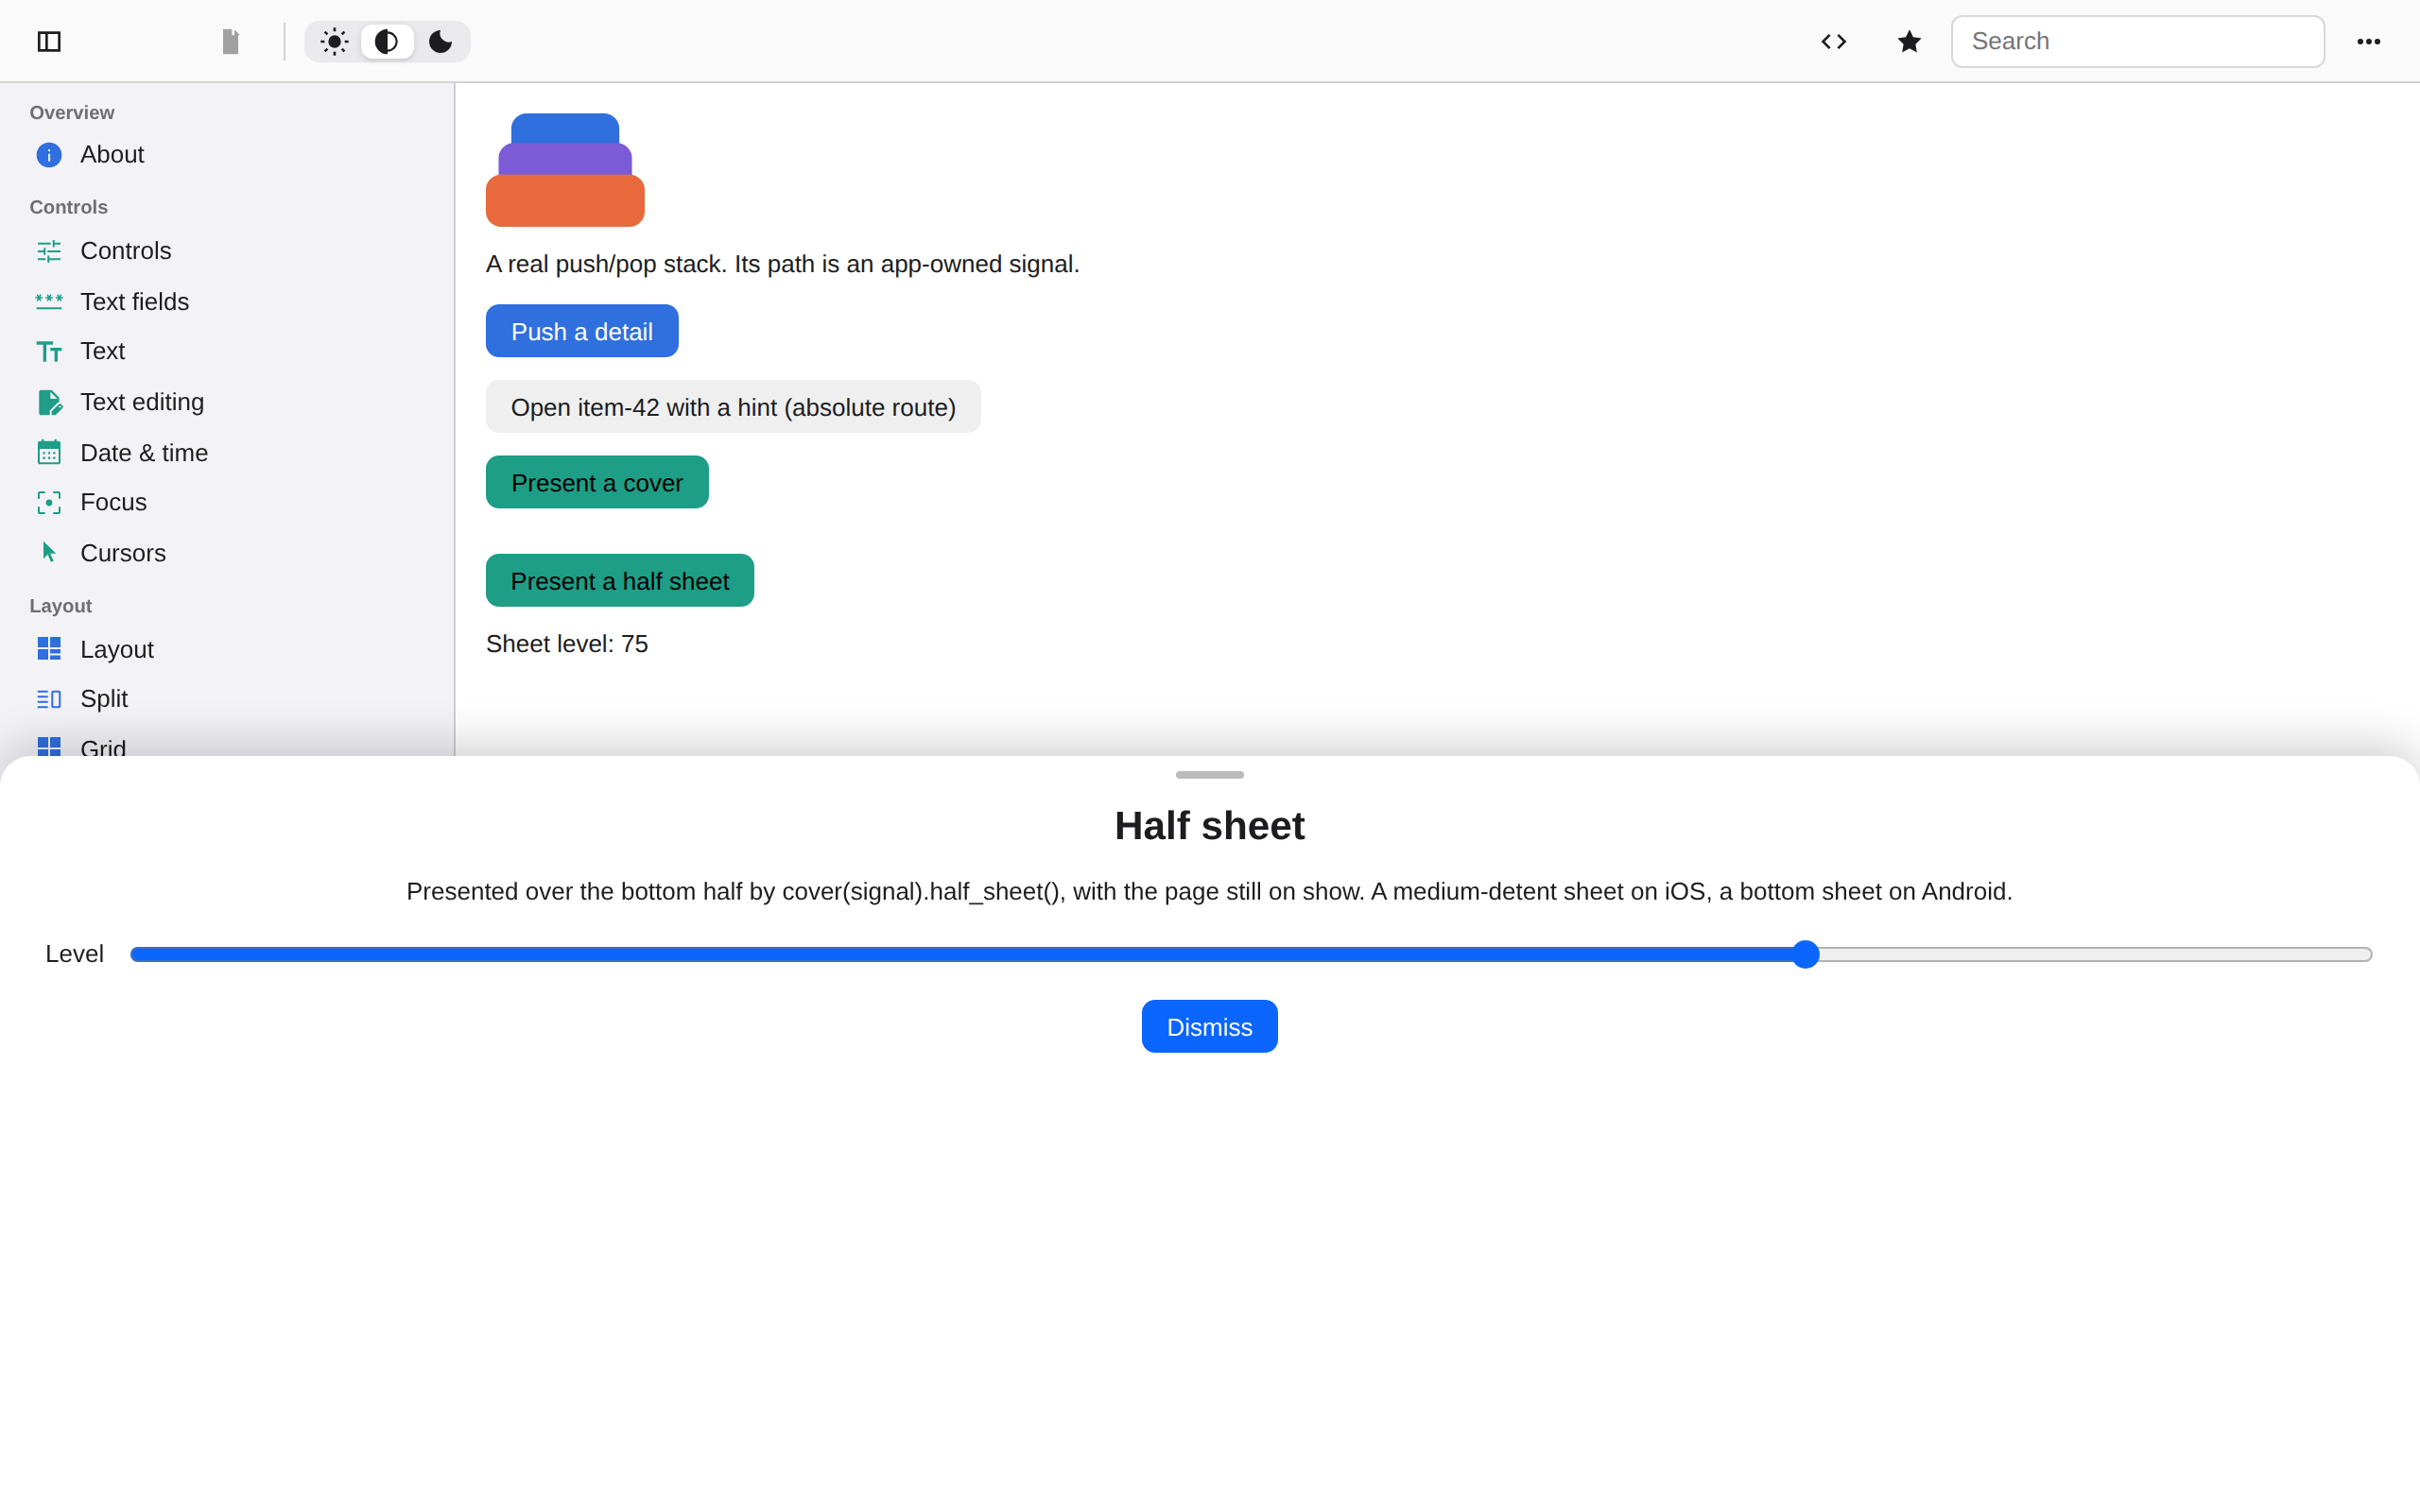The width and height of the screenshot is (2420, 1512).
Task: Click Present a half sheet button
Action: click(x=620, y=580)
